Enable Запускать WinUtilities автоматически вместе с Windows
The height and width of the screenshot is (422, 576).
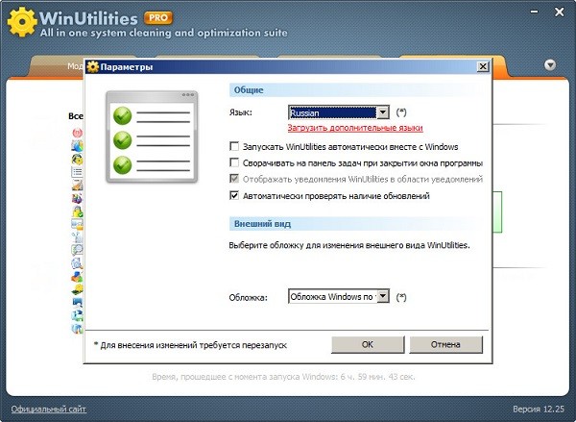pos(235,147)
